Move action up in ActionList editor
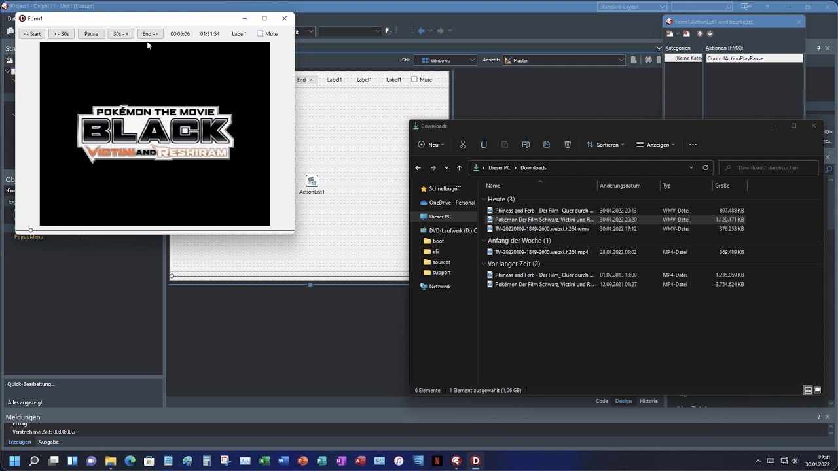This screenshot has width=838, height=471. [x=699, y=33]
